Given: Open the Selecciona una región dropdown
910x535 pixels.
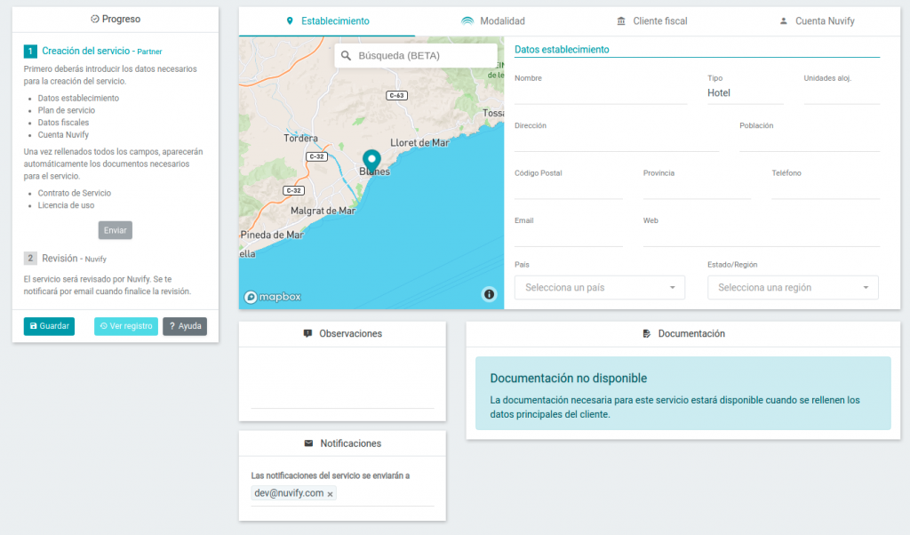Looking at the screenshot, I should click(x=793, y=288).
